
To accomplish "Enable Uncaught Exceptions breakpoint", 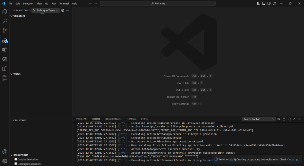I will (x=16, y=164).
